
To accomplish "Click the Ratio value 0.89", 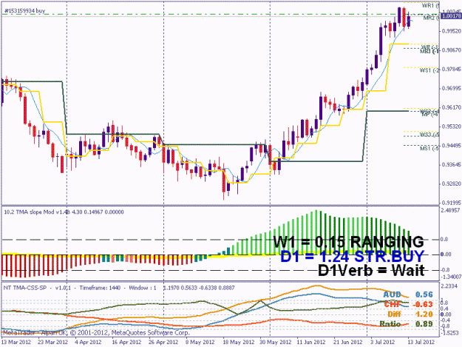I will click(424, 324).
